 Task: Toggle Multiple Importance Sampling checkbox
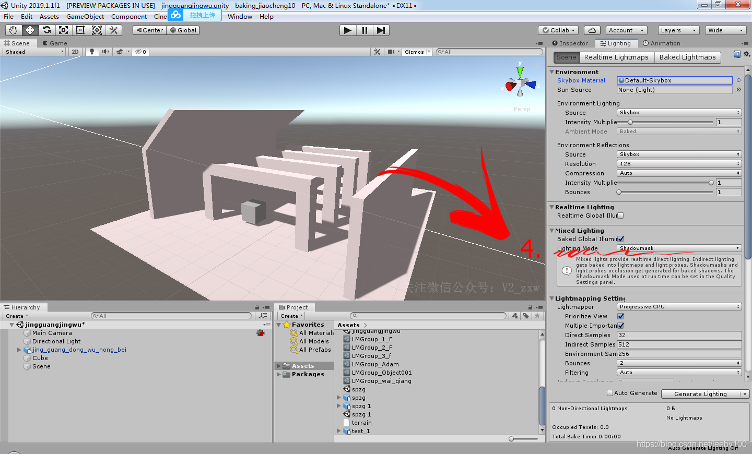pyautogui.click(x=620, y=326)
